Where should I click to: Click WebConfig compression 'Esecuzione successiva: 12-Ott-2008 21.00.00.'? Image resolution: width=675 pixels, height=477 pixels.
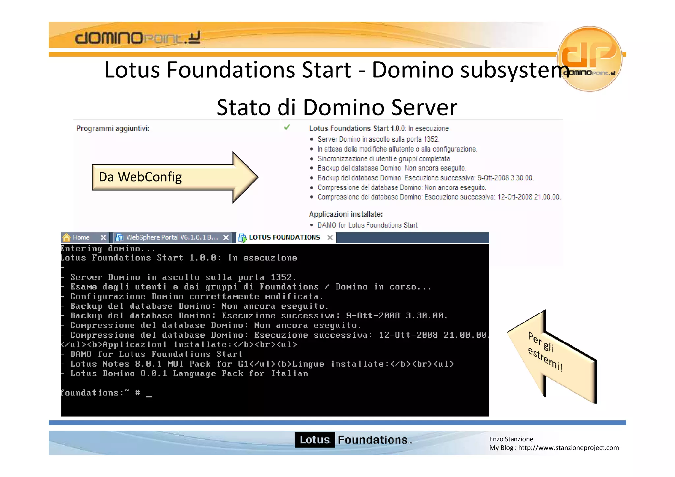tap(493, 197)
